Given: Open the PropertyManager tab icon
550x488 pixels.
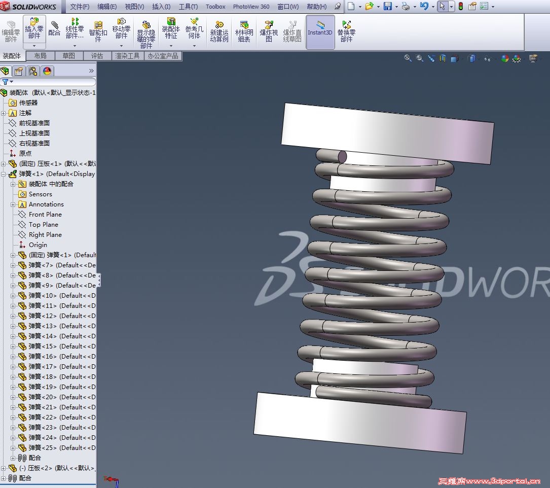Looking at the screenshot, I should coord(19,71).
